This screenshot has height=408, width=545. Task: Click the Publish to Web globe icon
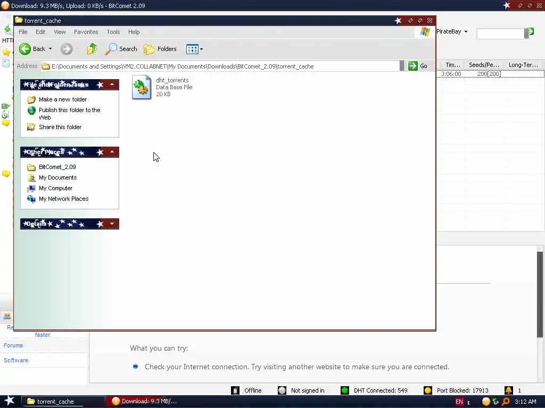tap(31, 110)
